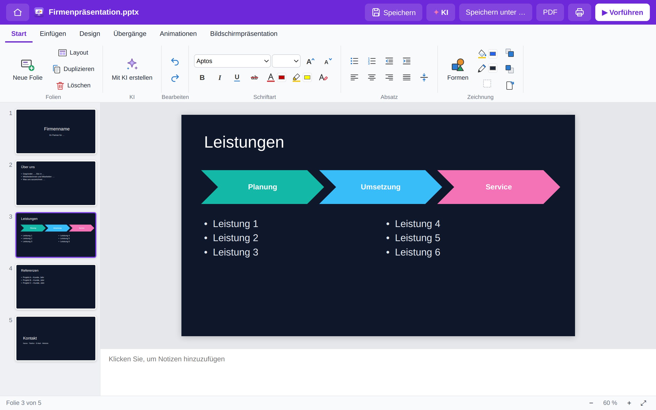Click Mit KI erstellen
656x410 pixels.
(132, 69)
